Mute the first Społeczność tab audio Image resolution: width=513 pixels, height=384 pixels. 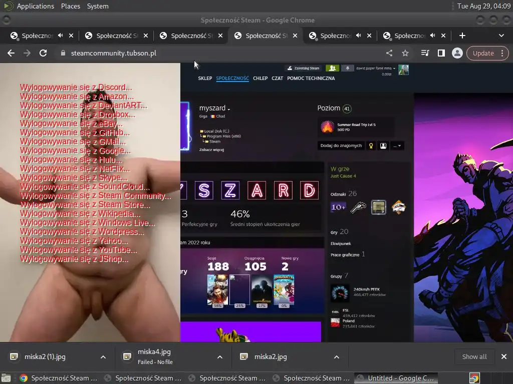coord(61,35)
